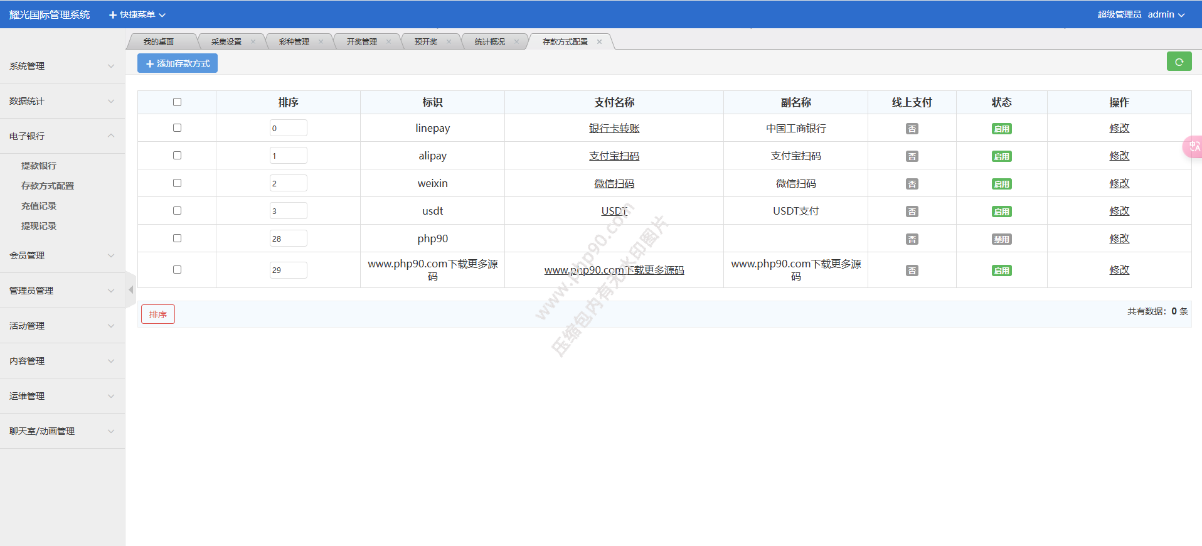The image size is (1202, 546).
Task: Close the 存款方式配置 tab
Action: point(599,42)
